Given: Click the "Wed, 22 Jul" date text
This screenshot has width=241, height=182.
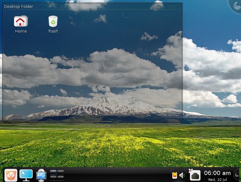Looking at the screenshot, I should tap(217, 180).
